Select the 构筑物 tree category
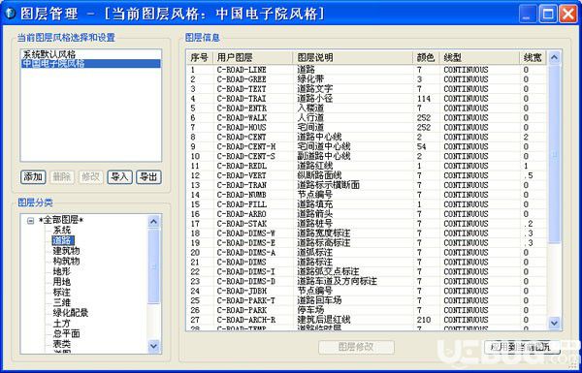 [x=66, y=261]
